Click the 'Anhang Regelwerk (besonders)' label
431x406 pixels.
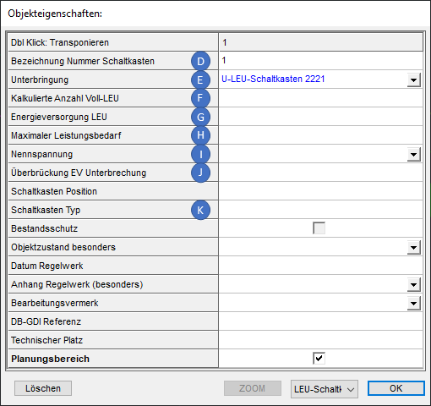(x=77, y=284)
